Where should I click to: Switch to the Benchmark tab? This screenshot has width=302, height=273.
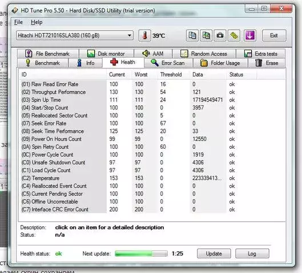[x=43, y=63]
